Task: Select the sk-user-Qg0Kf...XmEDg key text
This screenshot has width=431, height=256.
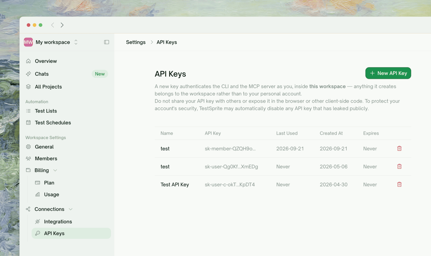Action: tap(231, 167)
